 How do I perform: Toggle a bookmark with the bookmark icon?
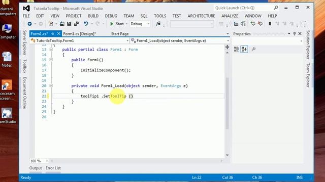click(x=270, y=24)
